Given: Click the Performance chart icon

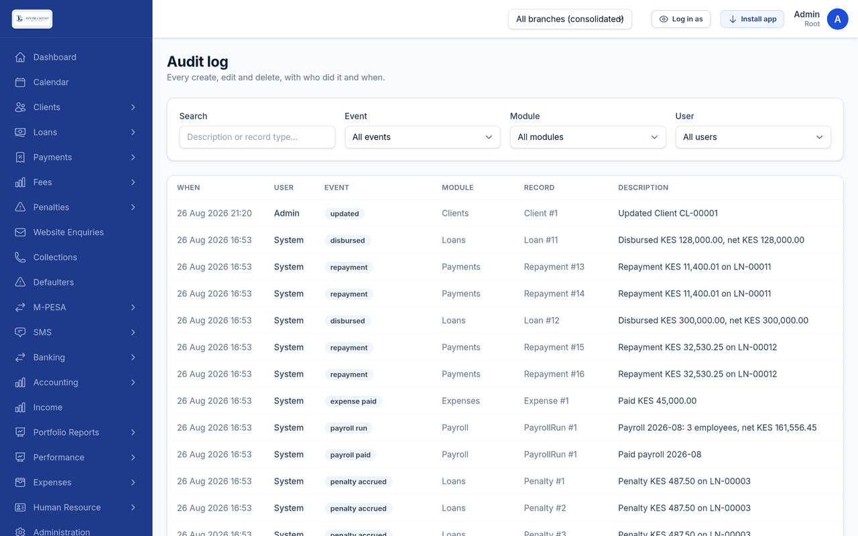Looking at the screenshot, I should 20,457.
